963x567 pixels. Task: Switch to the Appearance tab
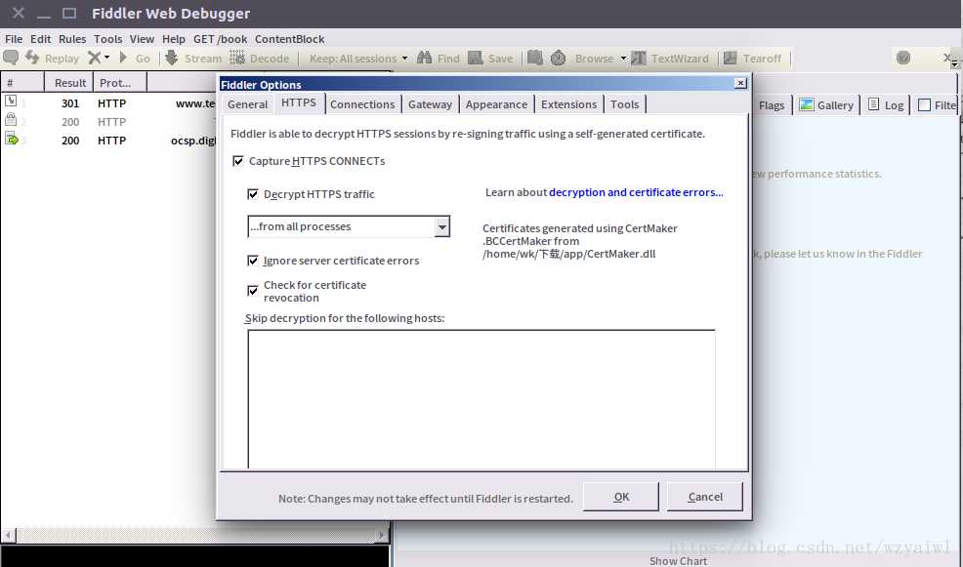point(496,104)
